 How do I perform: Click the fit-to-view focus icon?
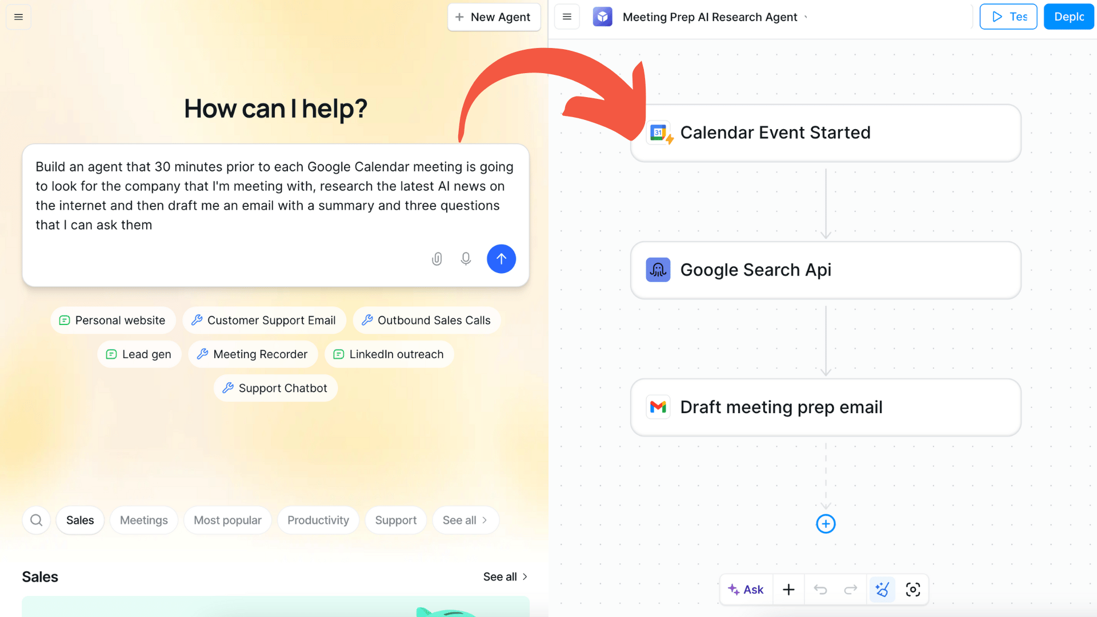coord(912,590)
